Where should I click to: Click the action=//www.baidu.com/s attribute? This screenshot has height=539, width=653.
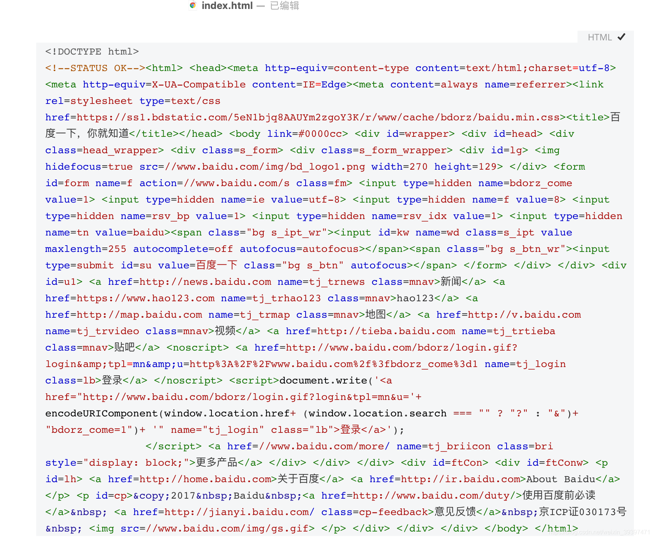point(214,183)
